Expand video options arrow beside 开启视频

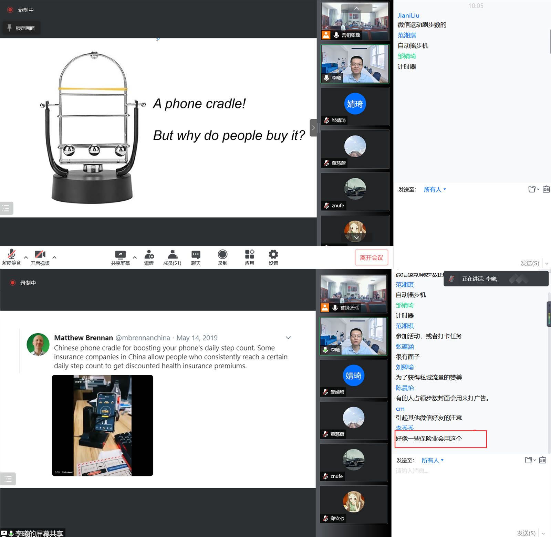point(54,257)
